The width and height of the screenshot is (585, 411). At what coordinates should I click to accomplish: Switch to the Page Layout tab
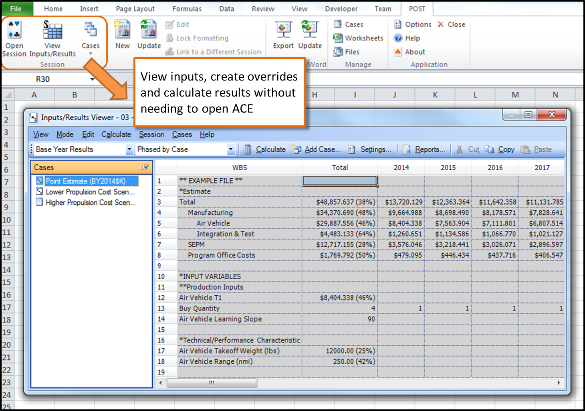135,9
